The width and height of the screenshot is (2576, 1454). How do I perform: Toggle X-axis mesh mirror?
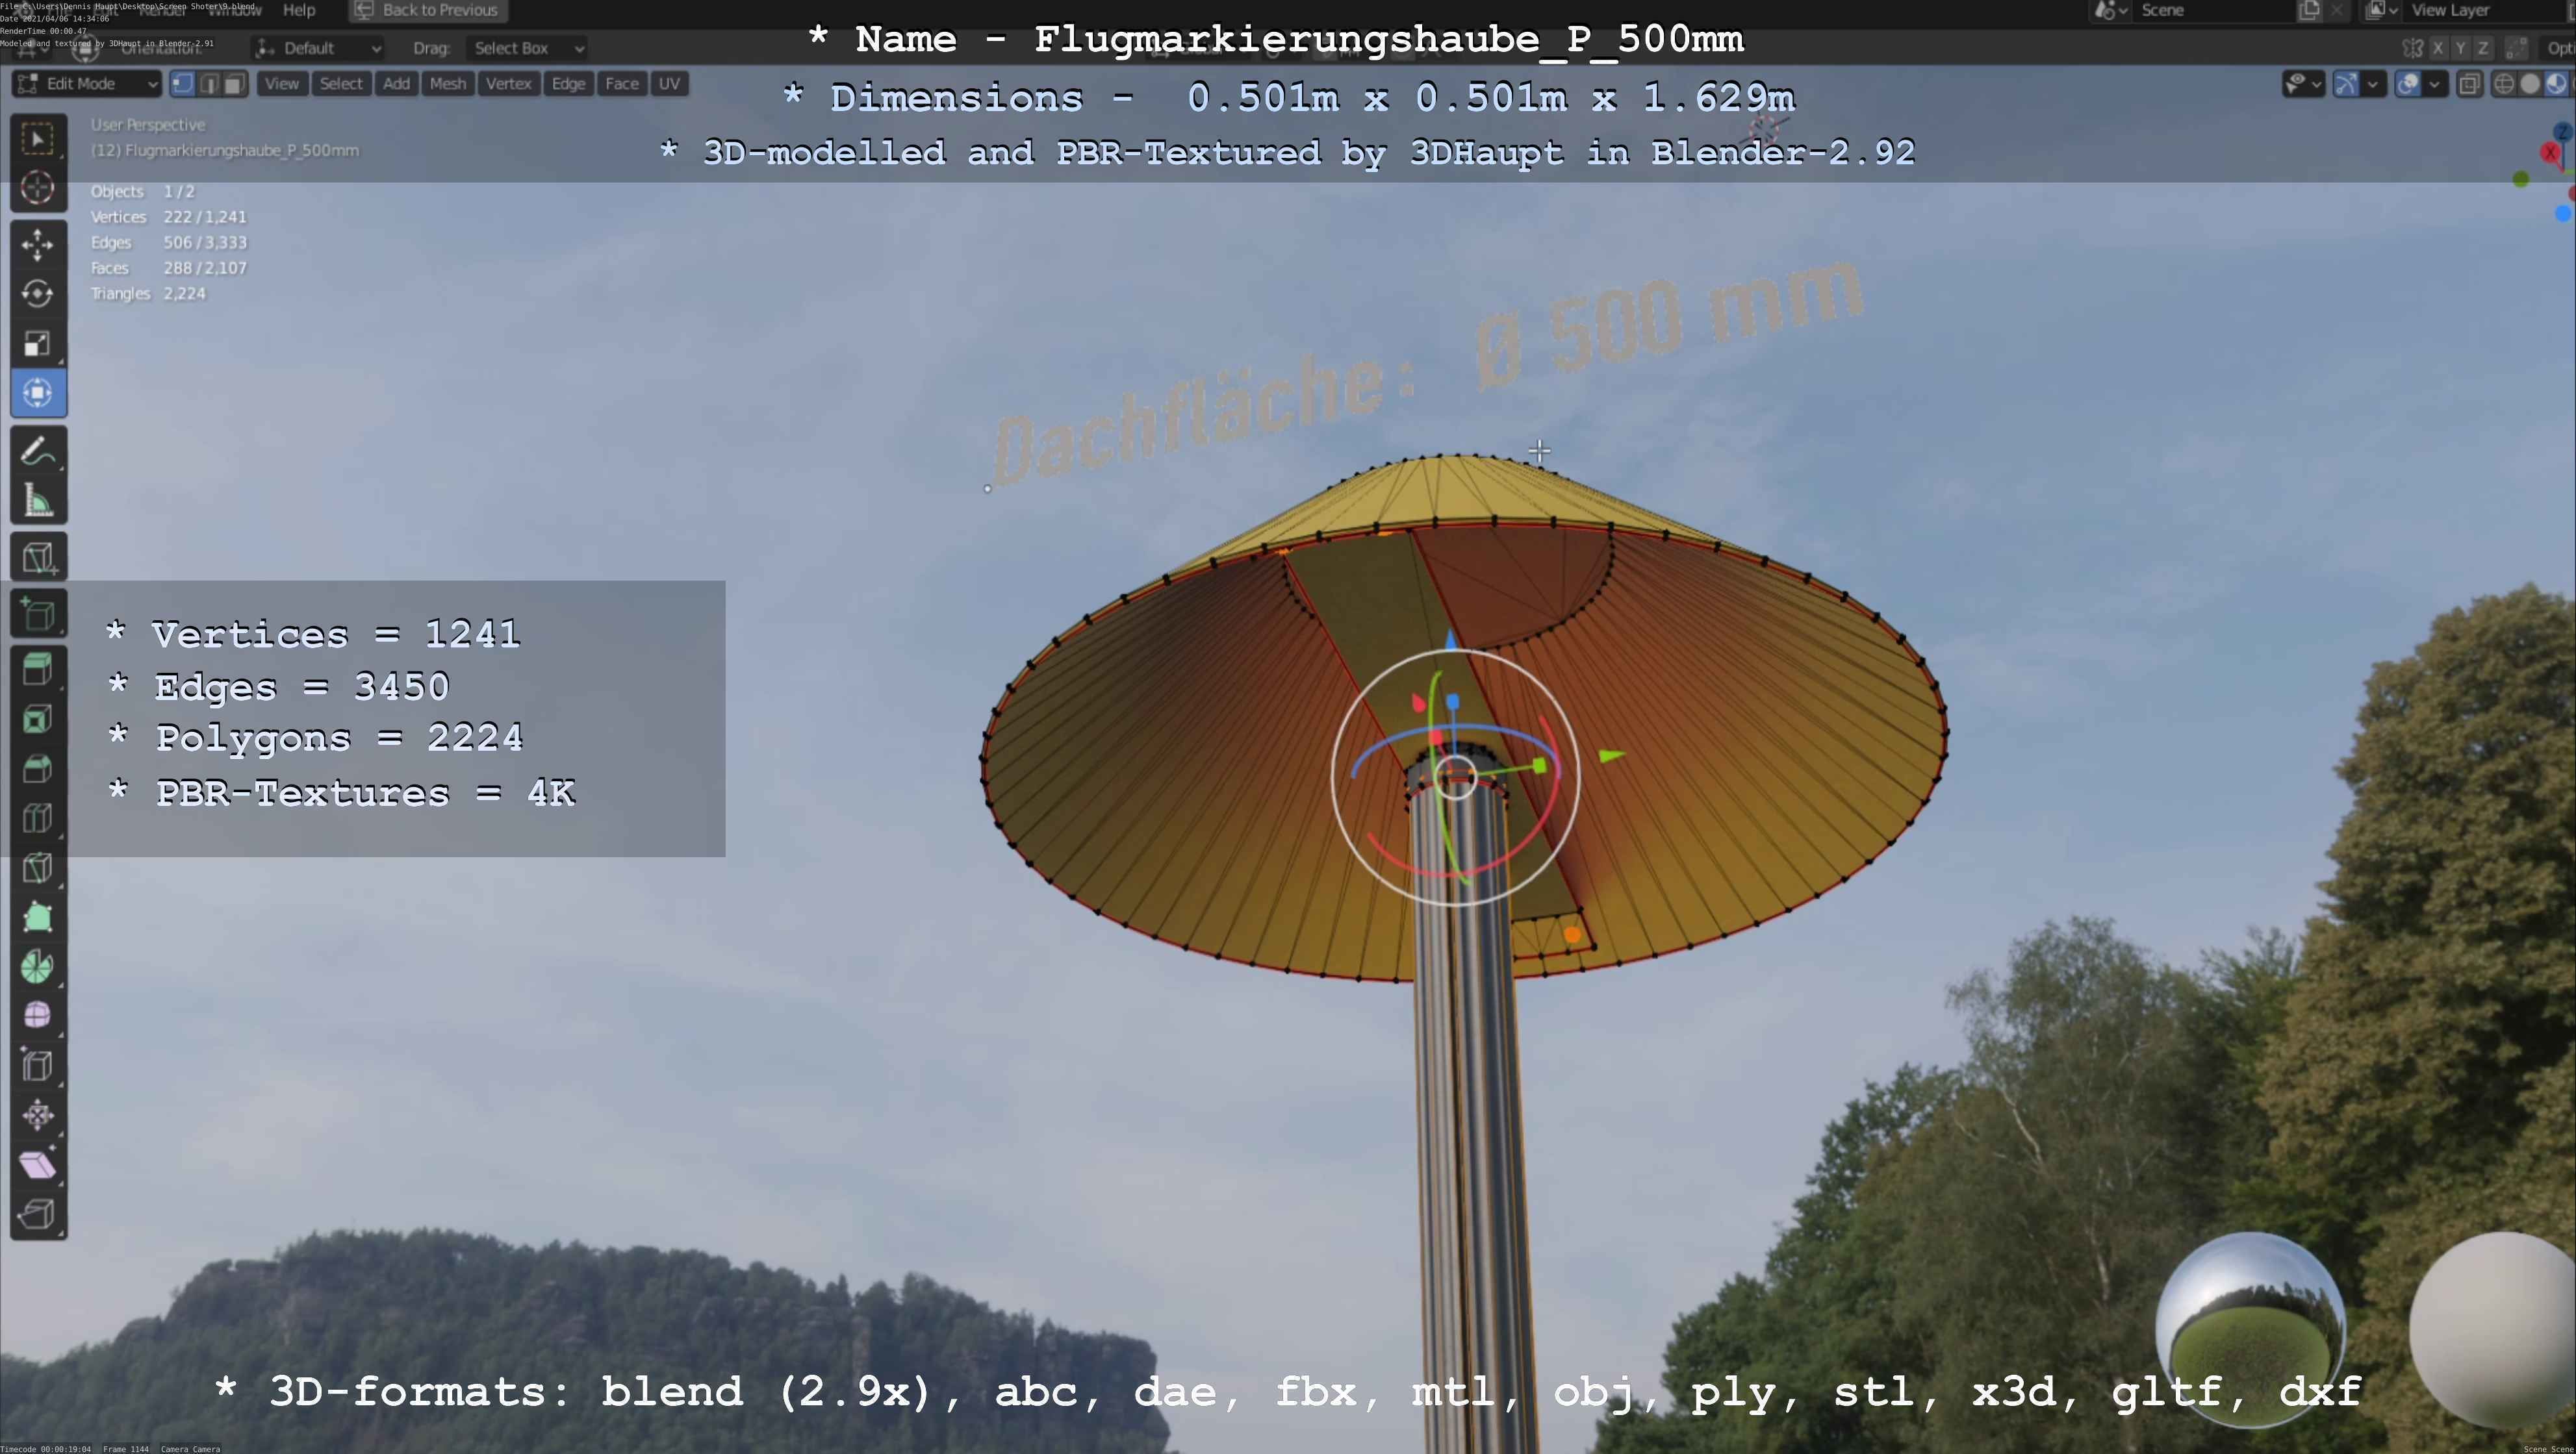click(2439, 48)
